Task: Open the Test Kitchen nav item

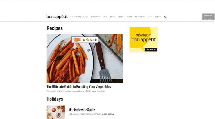Action: tap(140, 17)
